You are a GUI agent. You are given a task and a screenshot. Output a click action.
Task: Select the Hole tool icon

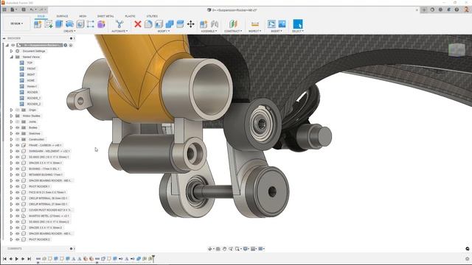click(80, 24)
